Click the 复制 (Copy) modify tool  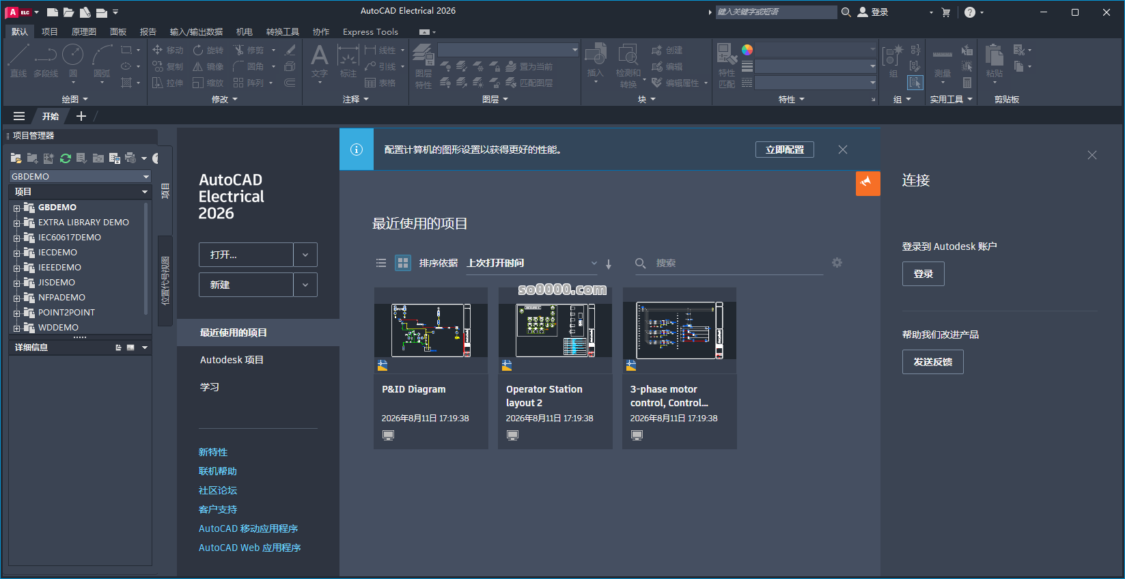pyautogui.click(x=167, y=66)
